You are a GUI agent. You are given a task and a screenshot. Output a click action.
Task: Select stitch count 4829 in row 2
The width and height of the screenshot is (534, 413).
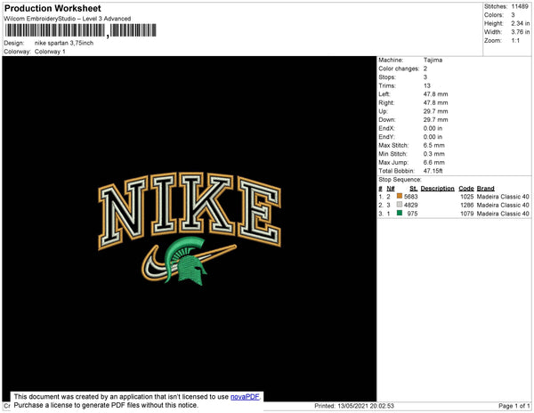pos(410,205)
